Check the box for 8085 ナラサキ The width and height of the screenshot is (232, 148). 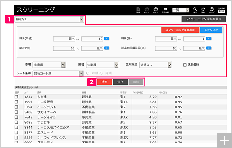click(16, 122)
